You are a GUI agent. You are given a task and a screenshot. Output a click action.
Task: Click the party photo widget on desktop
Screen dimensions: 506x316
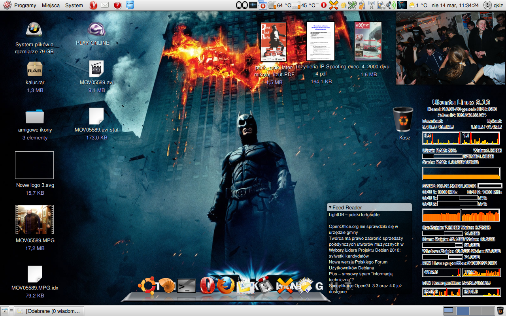pyautogui.click(x=451, y=48)
